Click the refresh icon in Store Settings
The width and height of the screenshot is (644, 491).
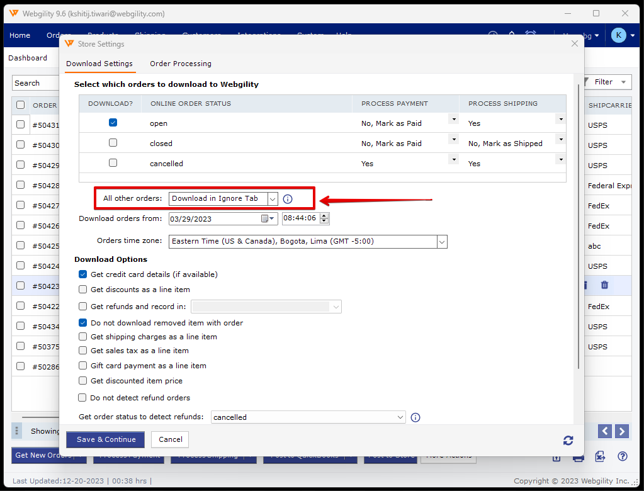[x=568, y=441]
